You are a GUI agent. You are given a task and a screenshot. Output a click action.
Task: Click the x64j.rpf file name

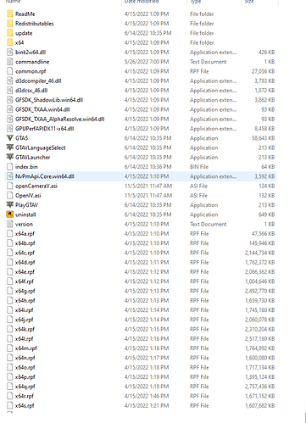pos(25,320)
